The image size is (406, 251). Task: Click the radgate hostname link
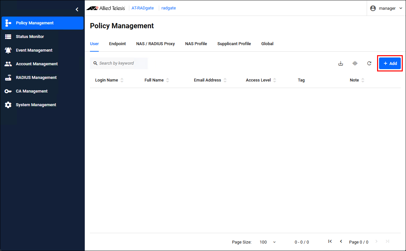click(169, 8)
